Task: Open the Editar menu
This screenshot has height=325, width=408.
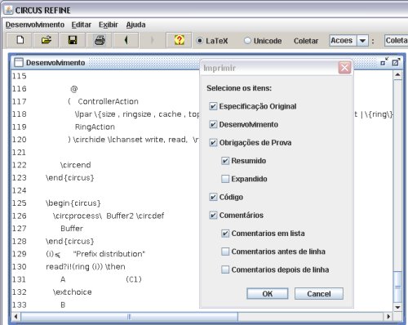Action: 82,24
